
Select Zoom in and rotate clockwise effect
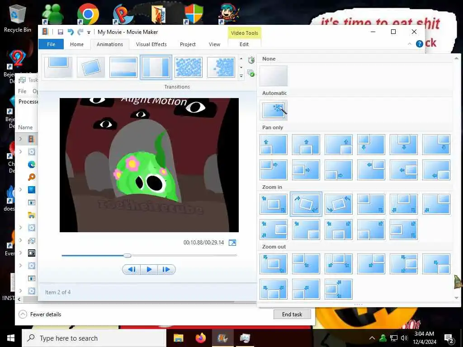(x=306, y=204)
